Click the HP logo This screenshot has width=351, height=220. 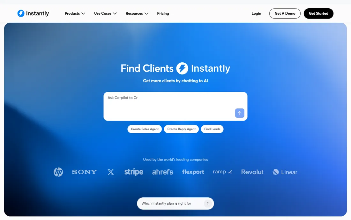[58, 172]
